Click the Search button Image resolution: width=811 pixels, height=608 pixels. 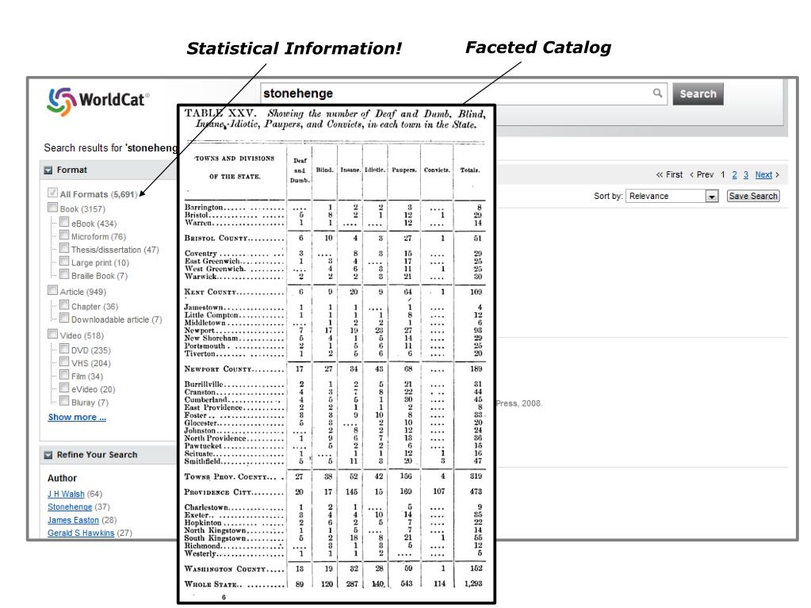click(698, 94)
